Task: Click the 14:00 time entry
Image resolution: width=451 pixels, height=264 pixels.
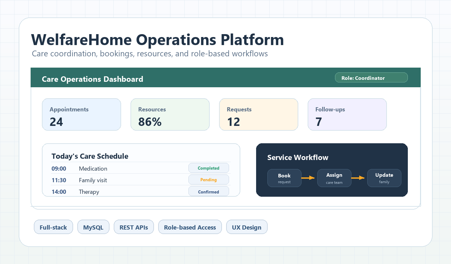Action: [59, 192]
